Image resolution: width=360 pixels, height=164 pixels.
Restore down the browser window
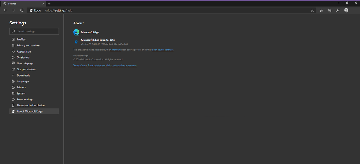[x=347, y=3]
